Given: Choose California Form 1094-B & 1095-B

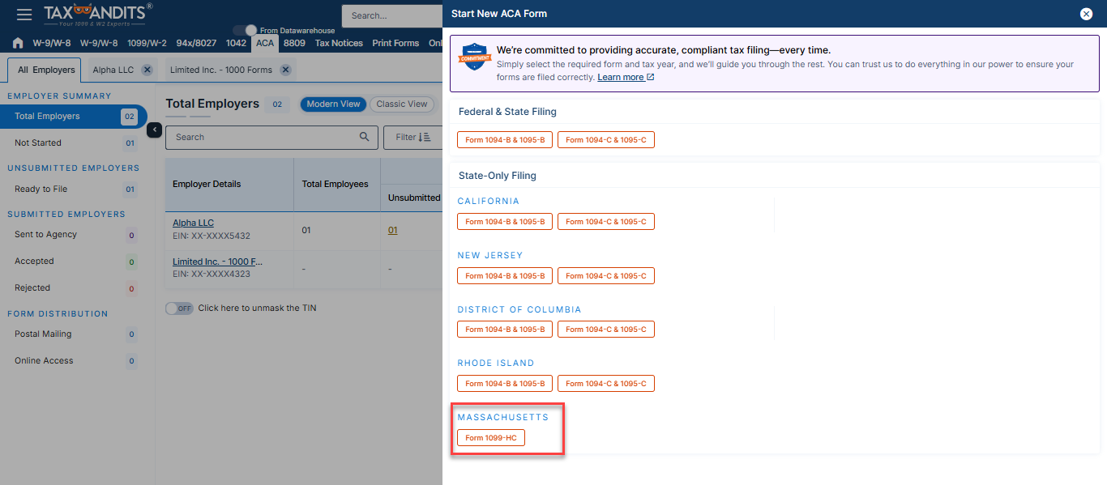Looking at the screenshot, I should [505, 222].
